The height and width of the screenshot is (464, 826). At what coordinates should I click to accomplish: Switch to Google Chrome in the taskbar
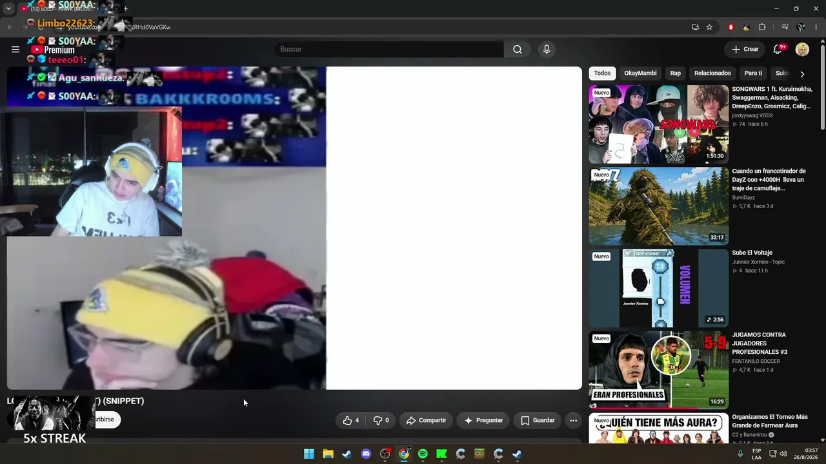tap(404, 454)
